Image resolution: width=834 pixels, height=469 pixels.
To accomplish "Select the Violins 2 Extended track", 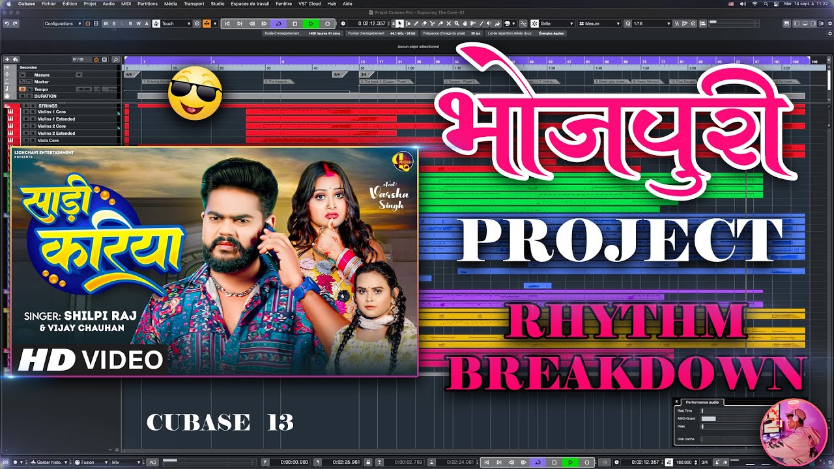I will click(x=56, y=134).
